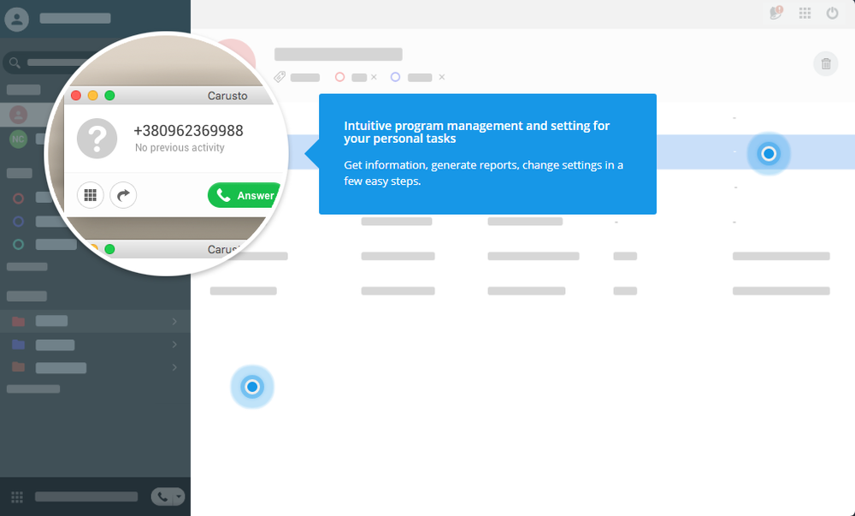Select the blue status indicator in the sidebar

tap(17, 221)
